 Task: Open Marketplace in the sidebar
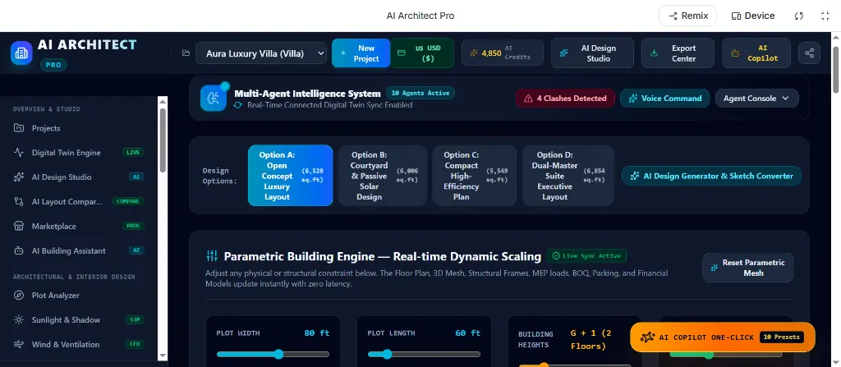coord(80,227)
